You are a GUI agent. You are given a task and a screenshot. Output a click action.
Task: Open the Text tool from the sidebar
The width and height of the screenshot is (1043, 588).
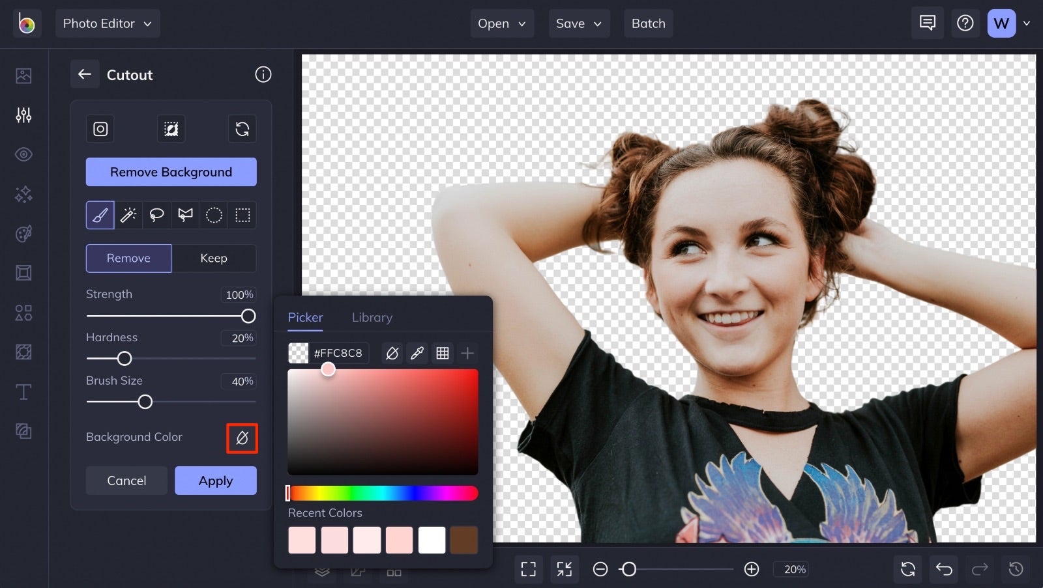[x=23, y=392]
